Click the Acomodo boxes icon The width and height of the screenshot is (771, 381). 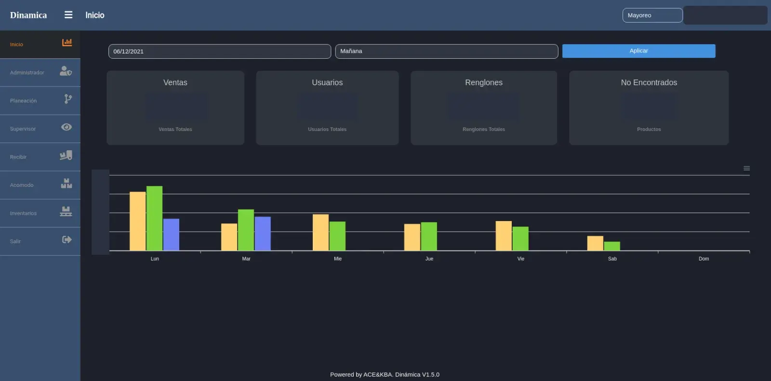(x=66, y=183)
